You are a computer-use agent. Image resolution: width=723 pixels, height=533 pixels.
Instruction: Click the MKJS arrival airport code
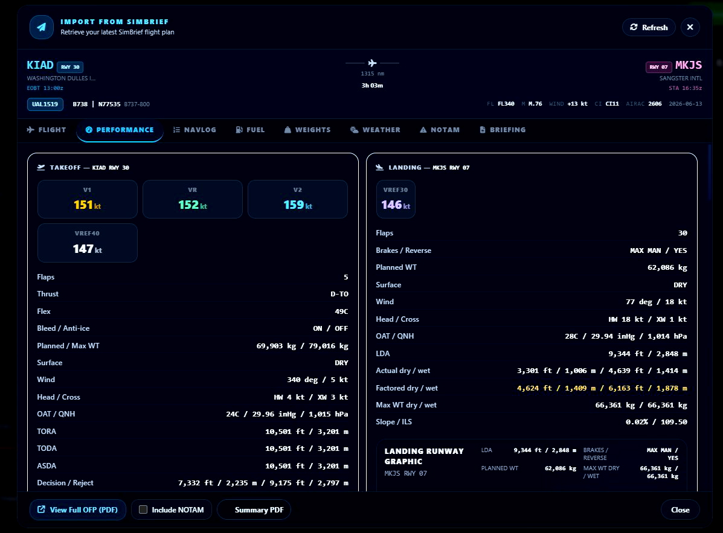[x=689, y=65]
